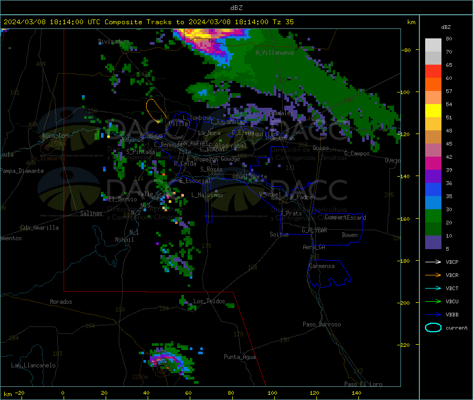Click the 'Tz 35' value in header
Viewport: 473px width, 400px height.
(283, 22)
